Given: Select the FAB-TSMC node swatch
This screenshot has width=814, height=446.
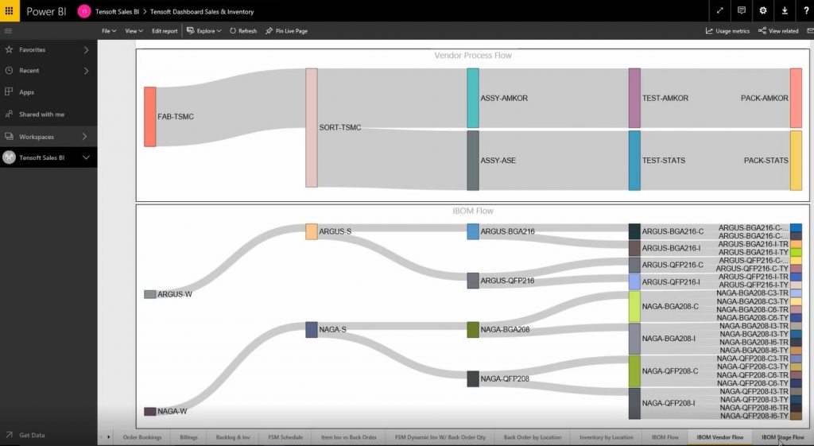Looking at the screenshot, I should [x=150, y=116].
